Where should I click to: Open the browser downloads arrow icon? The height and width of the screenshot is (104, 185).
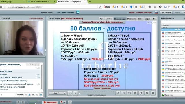click(x=155, y=7)
